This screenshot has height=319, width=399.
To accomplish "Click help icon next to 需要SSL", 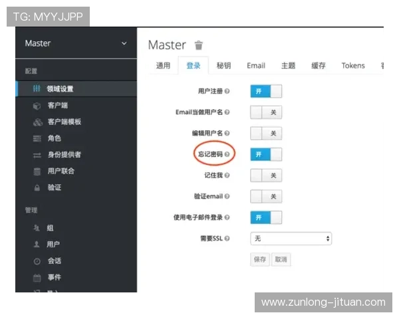I will pos(227,239).
